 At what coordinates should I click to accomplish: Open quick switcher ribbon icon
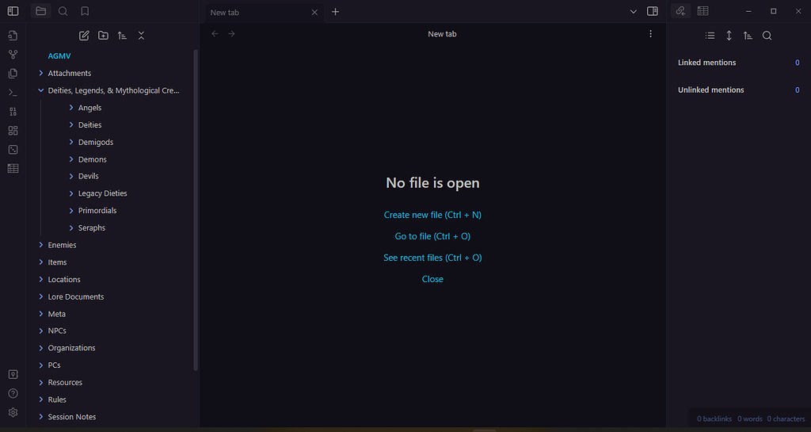(13, 36)
